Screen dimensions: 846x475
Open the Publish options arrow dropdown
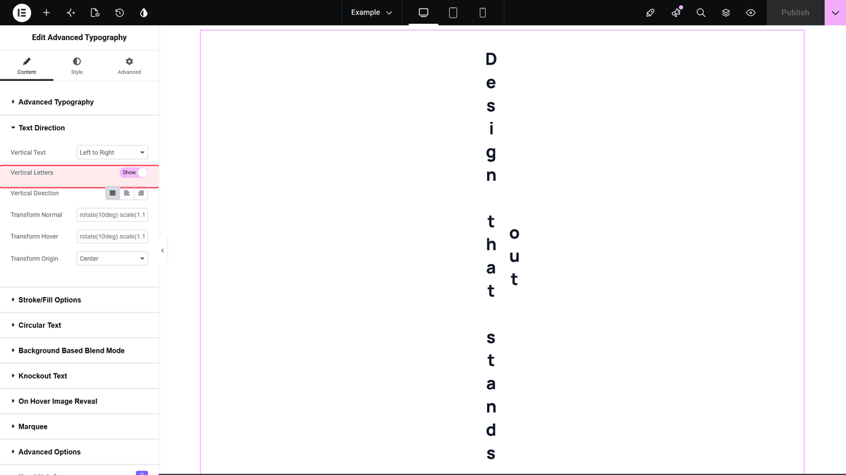tap(835, 13)
